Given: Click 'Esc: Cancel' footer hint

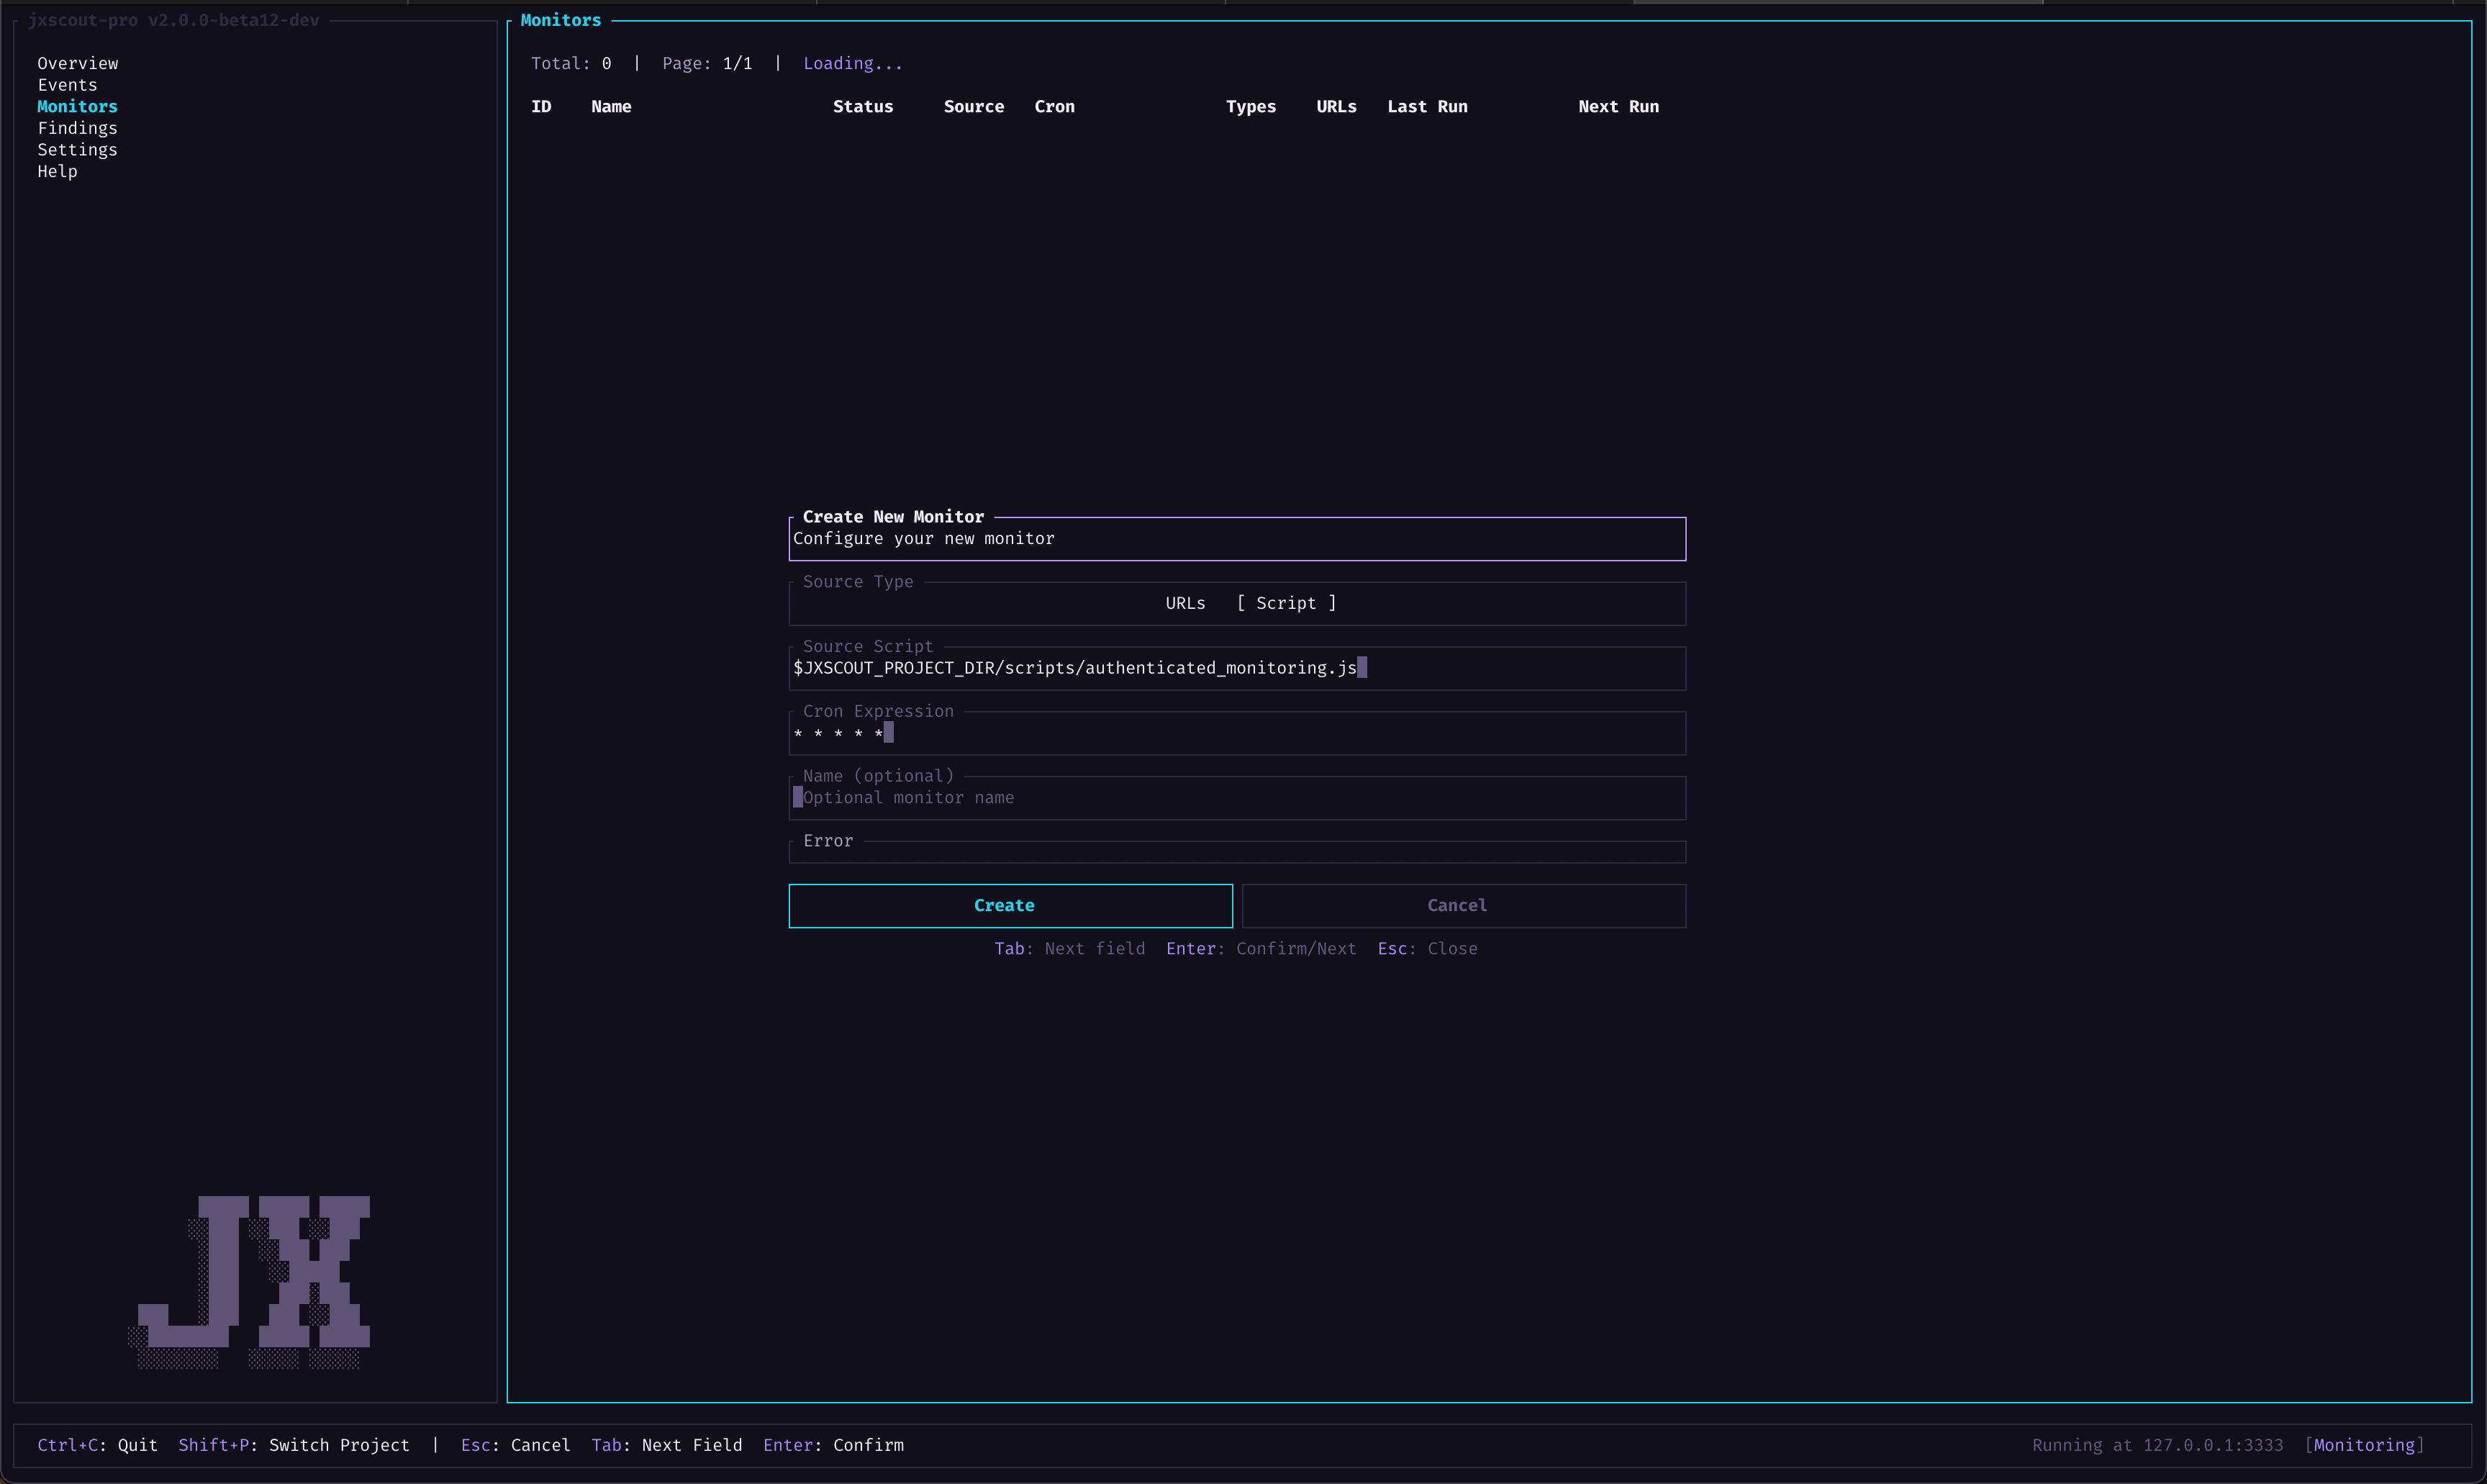Looking at the screenshot, I should 515,1445.
